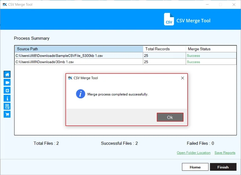The image size is (241, 175).
Task: Sort by the Merge Status column header
Action: tap(211, 49)
